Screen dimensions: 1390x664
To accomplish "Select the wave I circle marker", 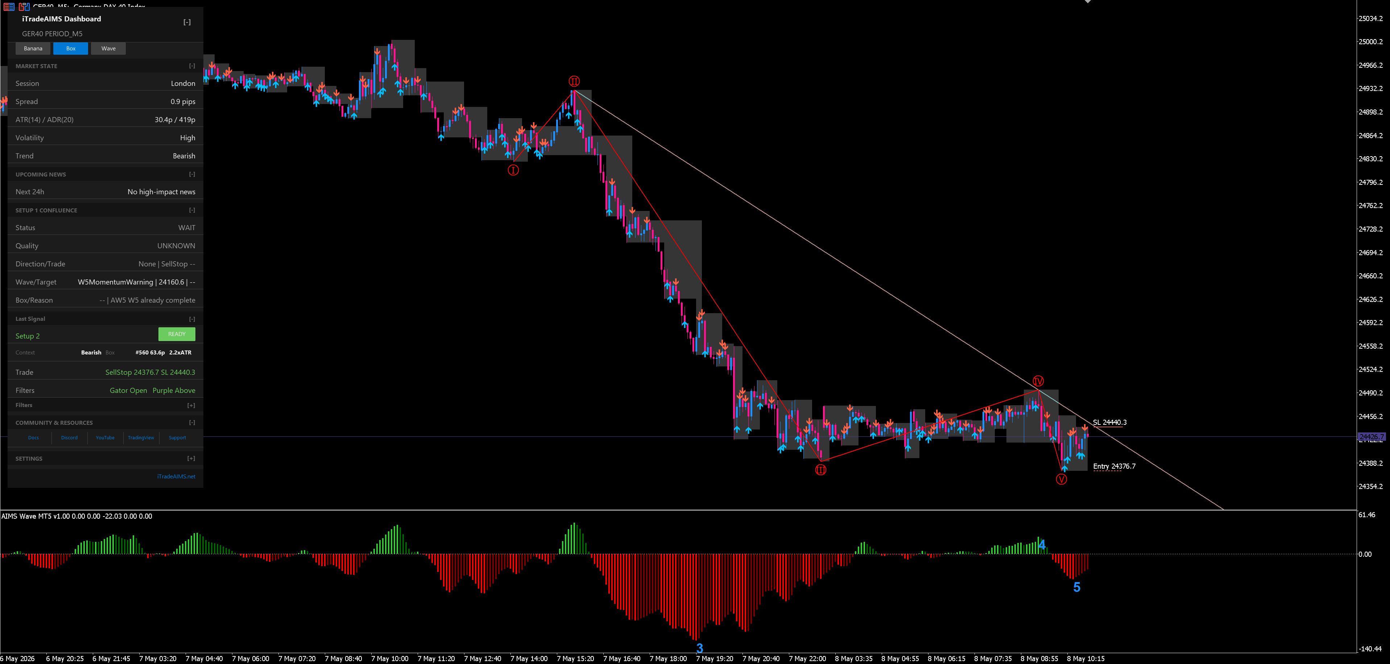I will (x=513, y=170).
